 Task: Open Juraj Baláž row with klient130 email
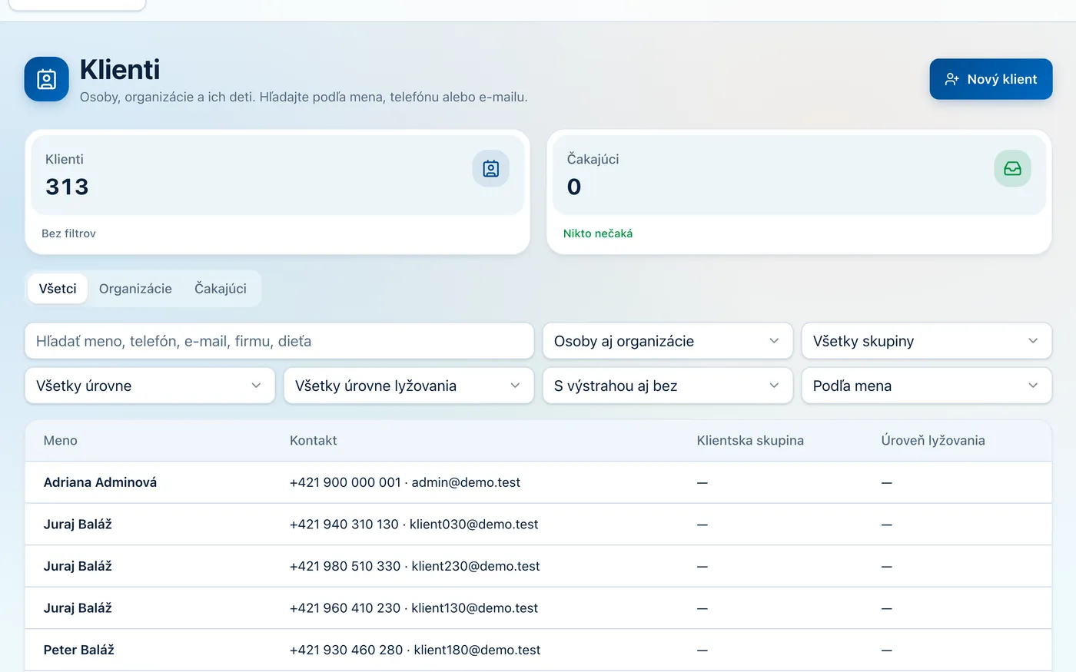tap(538, 608)
